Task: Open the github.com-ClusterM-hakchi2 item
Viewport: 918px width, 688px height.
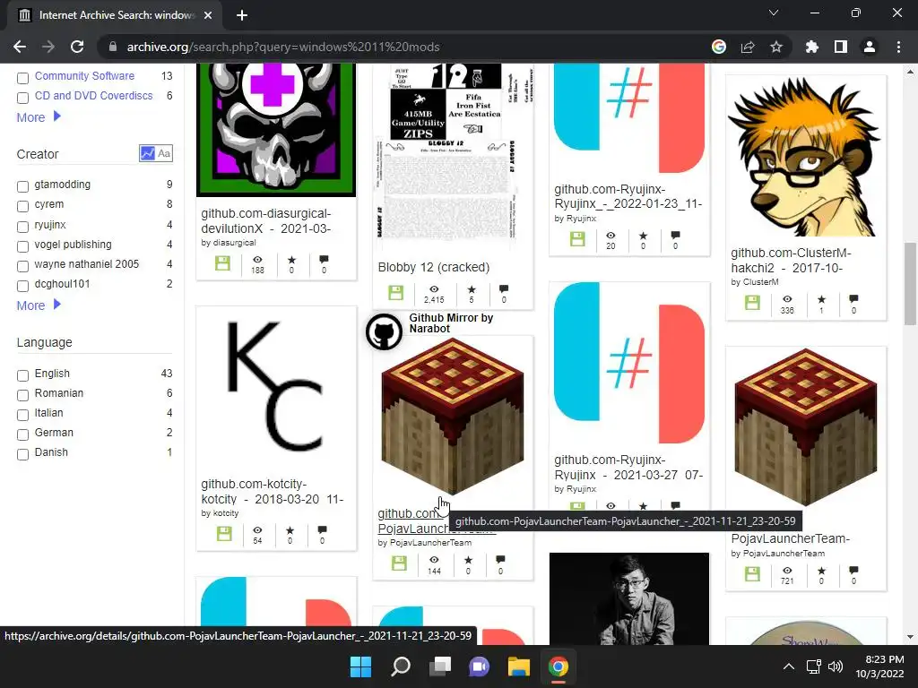Action: tap(791, 261)
